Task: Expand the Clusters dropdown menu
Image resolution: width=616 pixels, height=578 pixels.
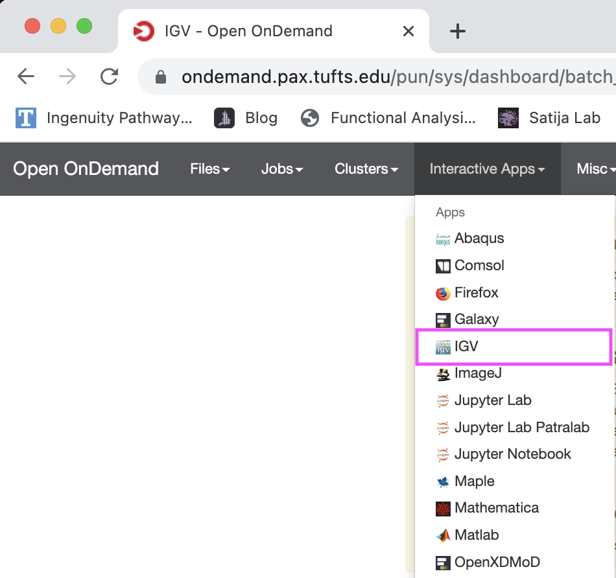Action: 366,169
